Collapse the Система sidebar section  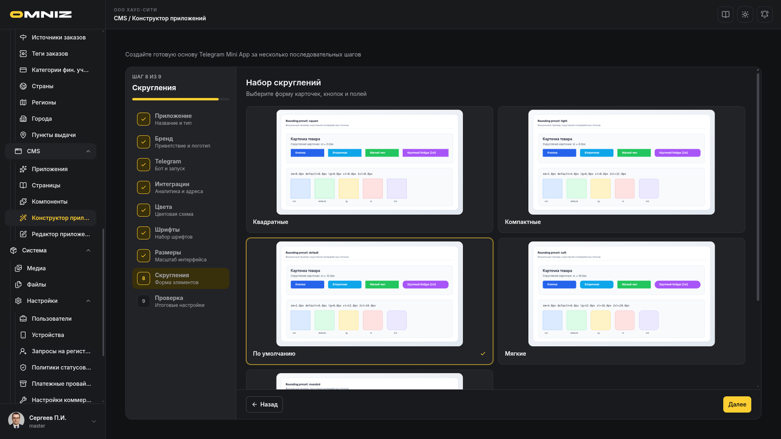pyautogui.click(x=88, y=250)
